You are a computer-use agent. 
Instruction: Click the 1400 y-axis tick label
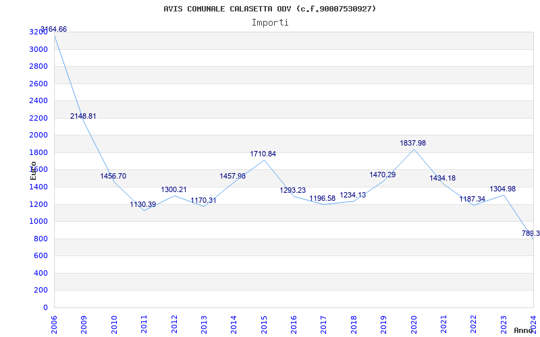click(38, 187)
